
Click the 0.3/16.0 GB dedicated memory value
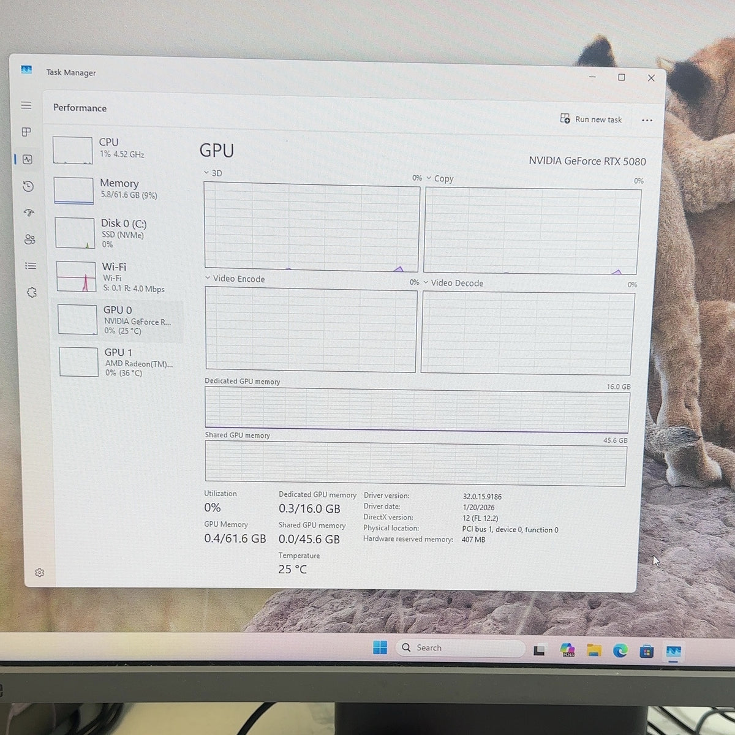[309, 509]
